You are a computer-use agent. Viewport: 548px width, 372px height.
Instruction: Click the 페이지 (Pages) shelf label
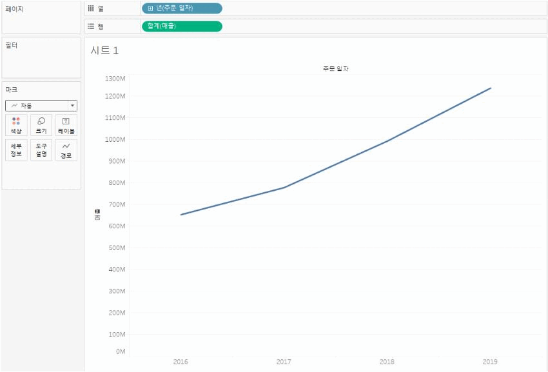tap(14, 9)
